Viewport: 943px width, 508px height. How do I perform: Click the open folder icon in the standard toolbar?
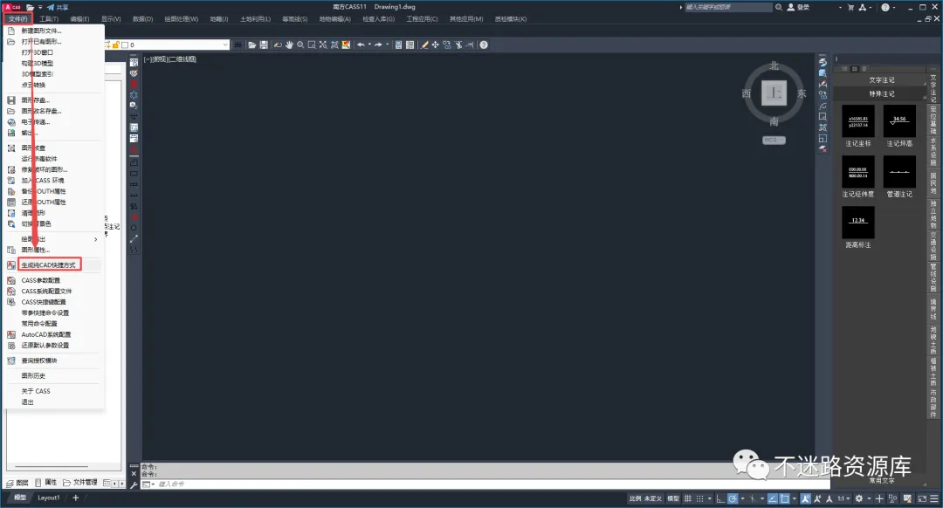click(252, 45)
